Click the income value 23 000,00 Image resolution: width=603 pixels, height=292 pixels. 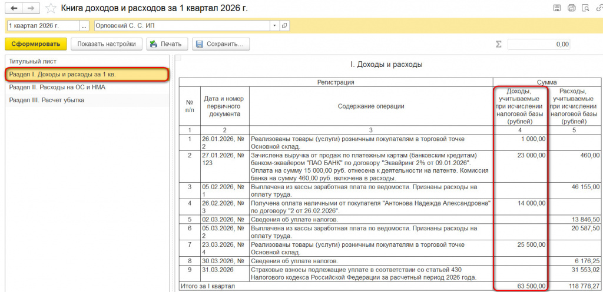(x=531, y=155)
